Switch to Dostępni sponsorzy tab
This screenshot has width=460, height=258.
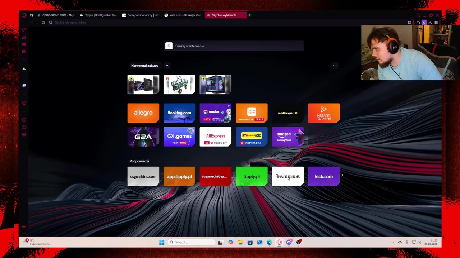pos(141,15)
